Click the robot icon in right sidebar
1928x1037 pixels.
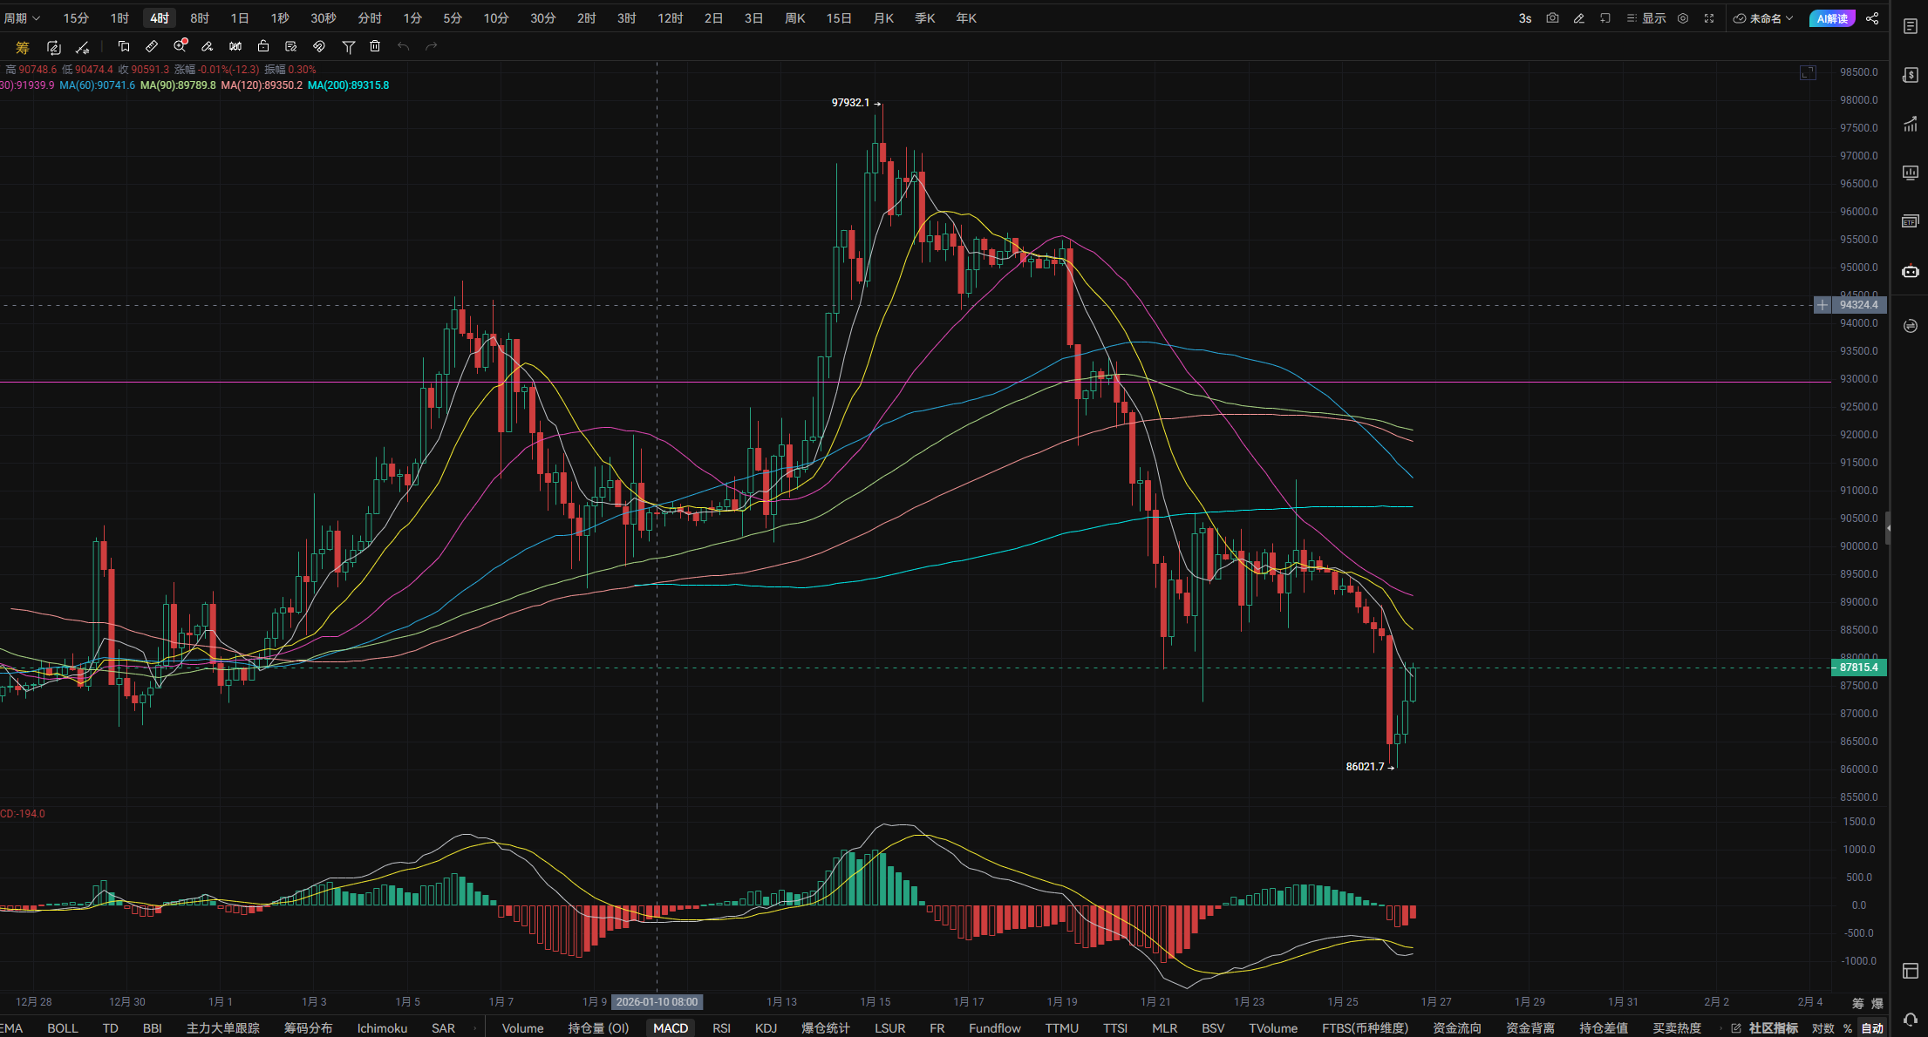click(x=1910, y=272)
